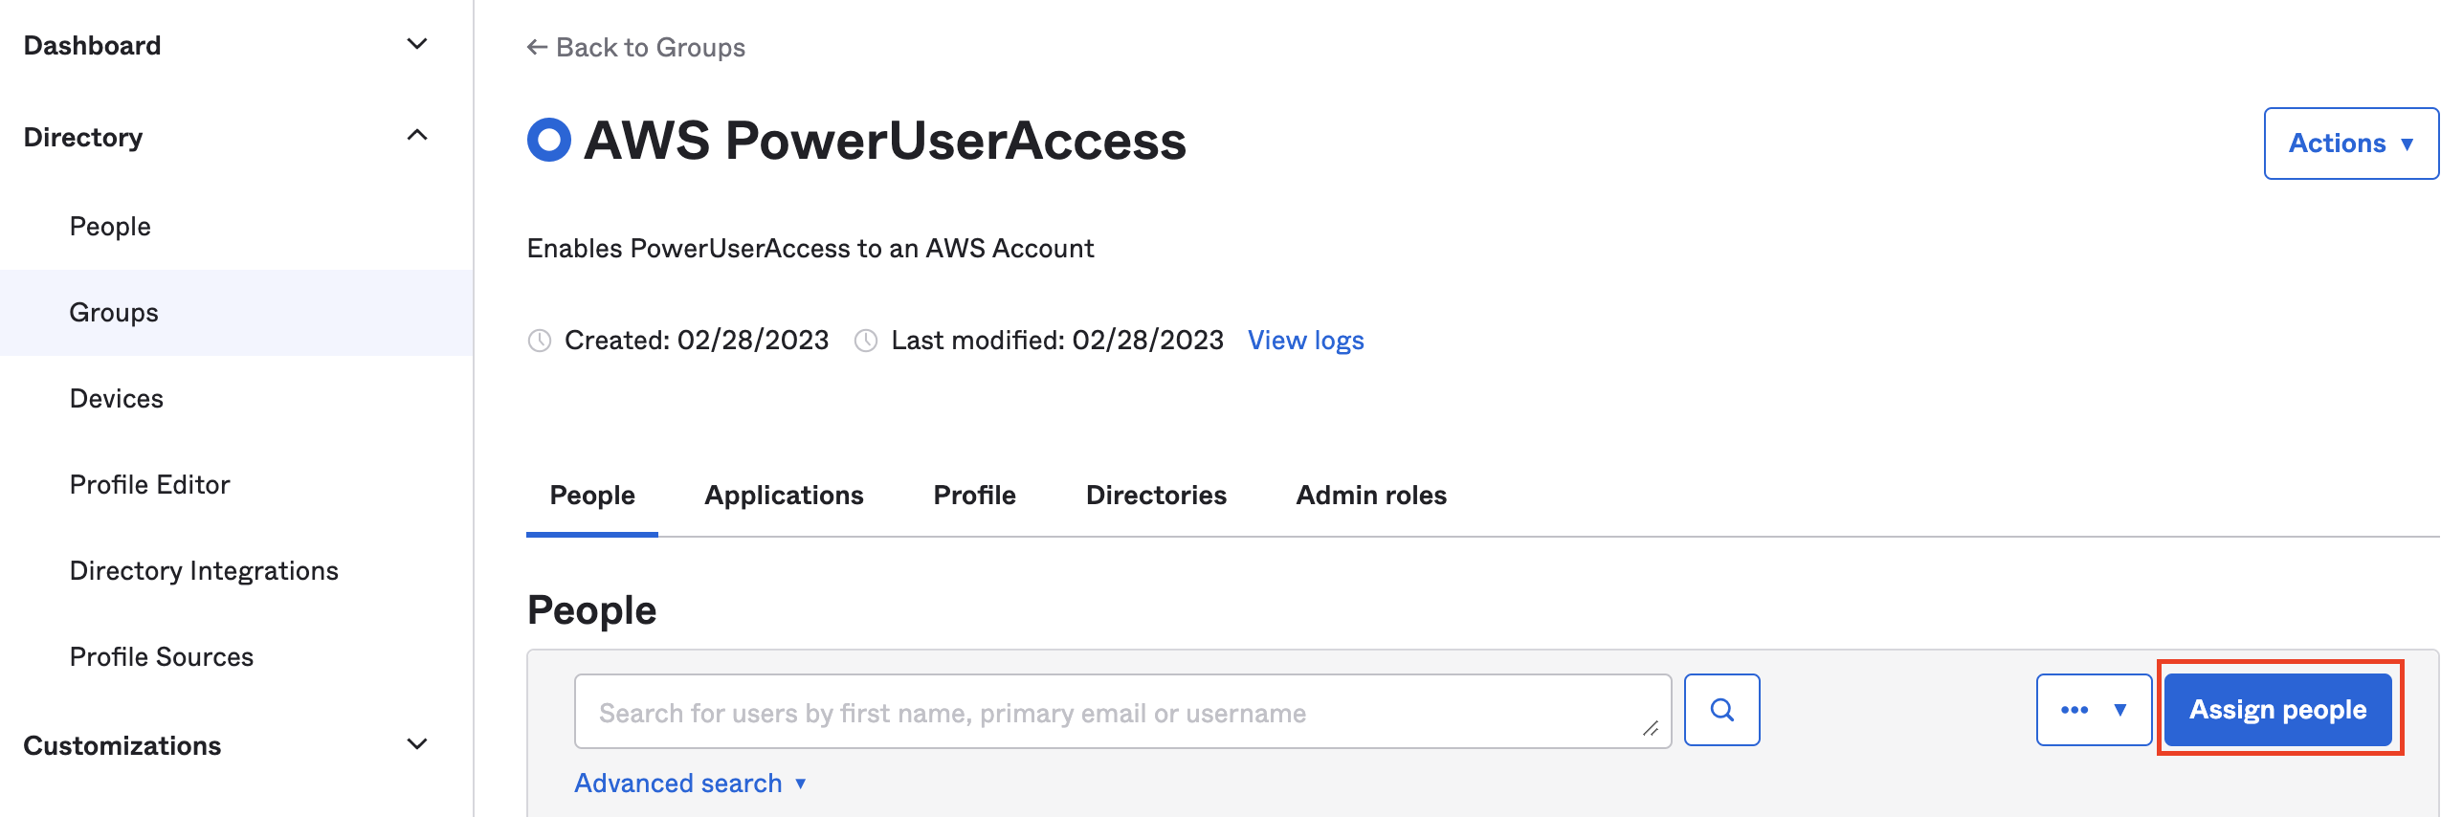Image resolution: width=2463 pixels, height=817 pixels.
Task: Open the View logs link
Action: pos(1306,341)
